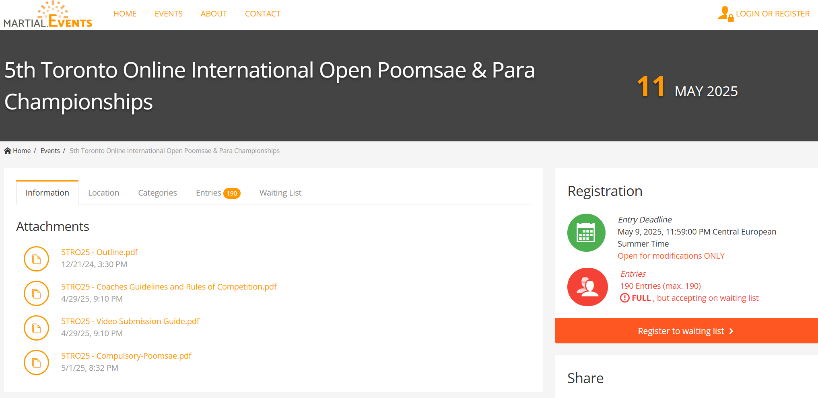This screenshot has width=818, height=398.
Task: Open the EVENTS menu item
Action: pyautogui.click(x=169, y=14)
